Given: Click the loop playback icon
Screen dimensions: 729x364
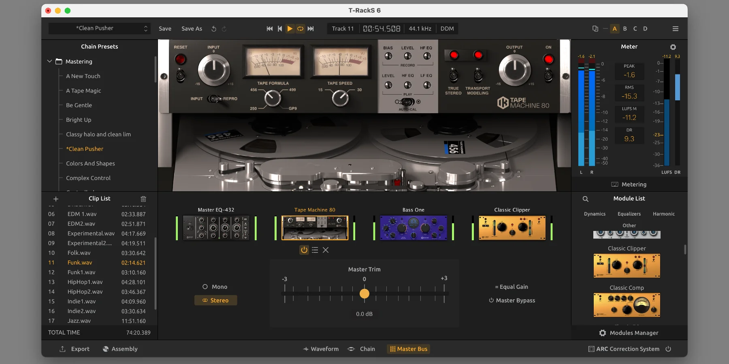Looking at the screenshot, I should 300,29.
